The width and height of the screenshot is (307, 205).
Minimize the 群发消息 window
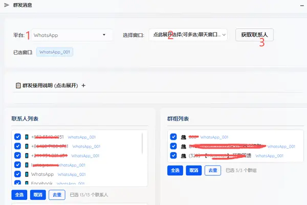pos(302,6)
